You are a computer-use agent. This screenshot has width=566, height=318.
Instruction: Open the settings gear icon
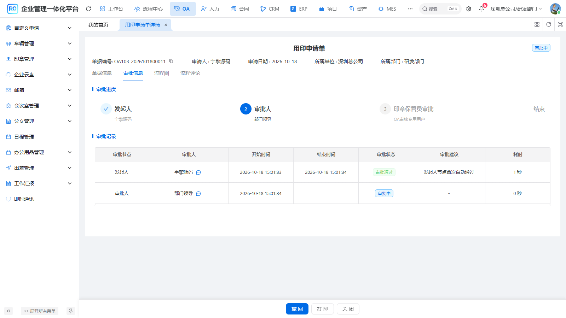click(469, 9)
